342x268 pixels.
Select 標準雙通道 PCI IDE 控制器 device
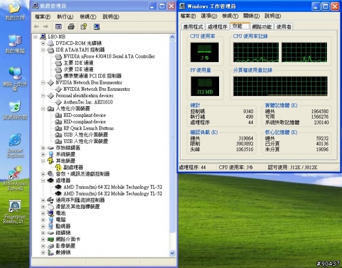click(92, 76)
